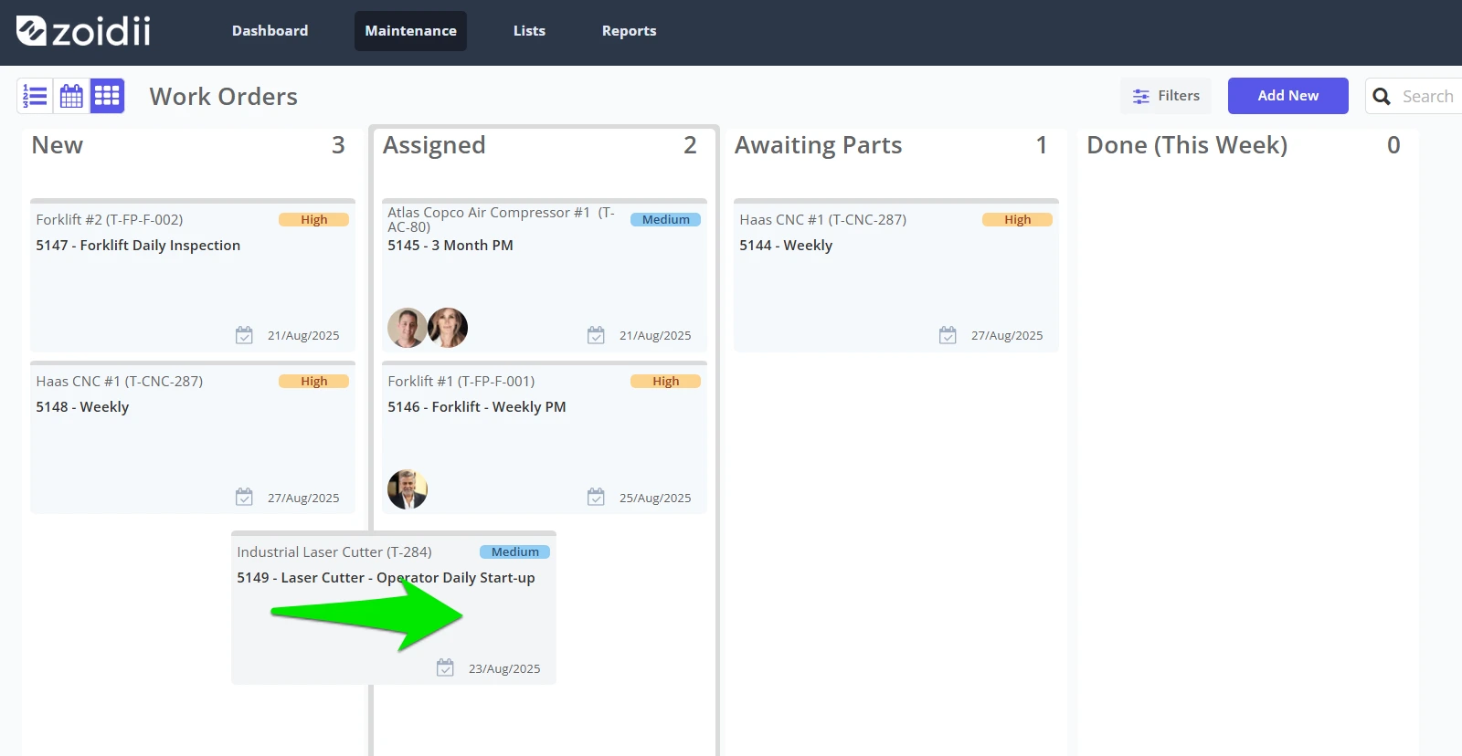Open the Dashboard tab
The height and width of the screenshot is (756, 1462).
[270, 31]
